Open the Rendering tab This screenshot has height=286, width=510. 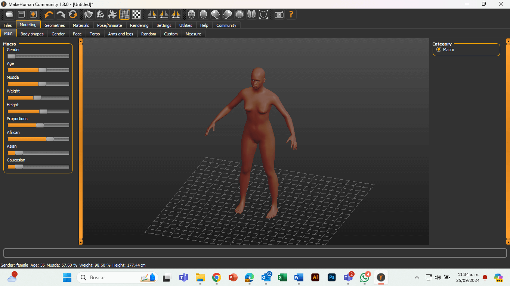click(x=139, y=25)
